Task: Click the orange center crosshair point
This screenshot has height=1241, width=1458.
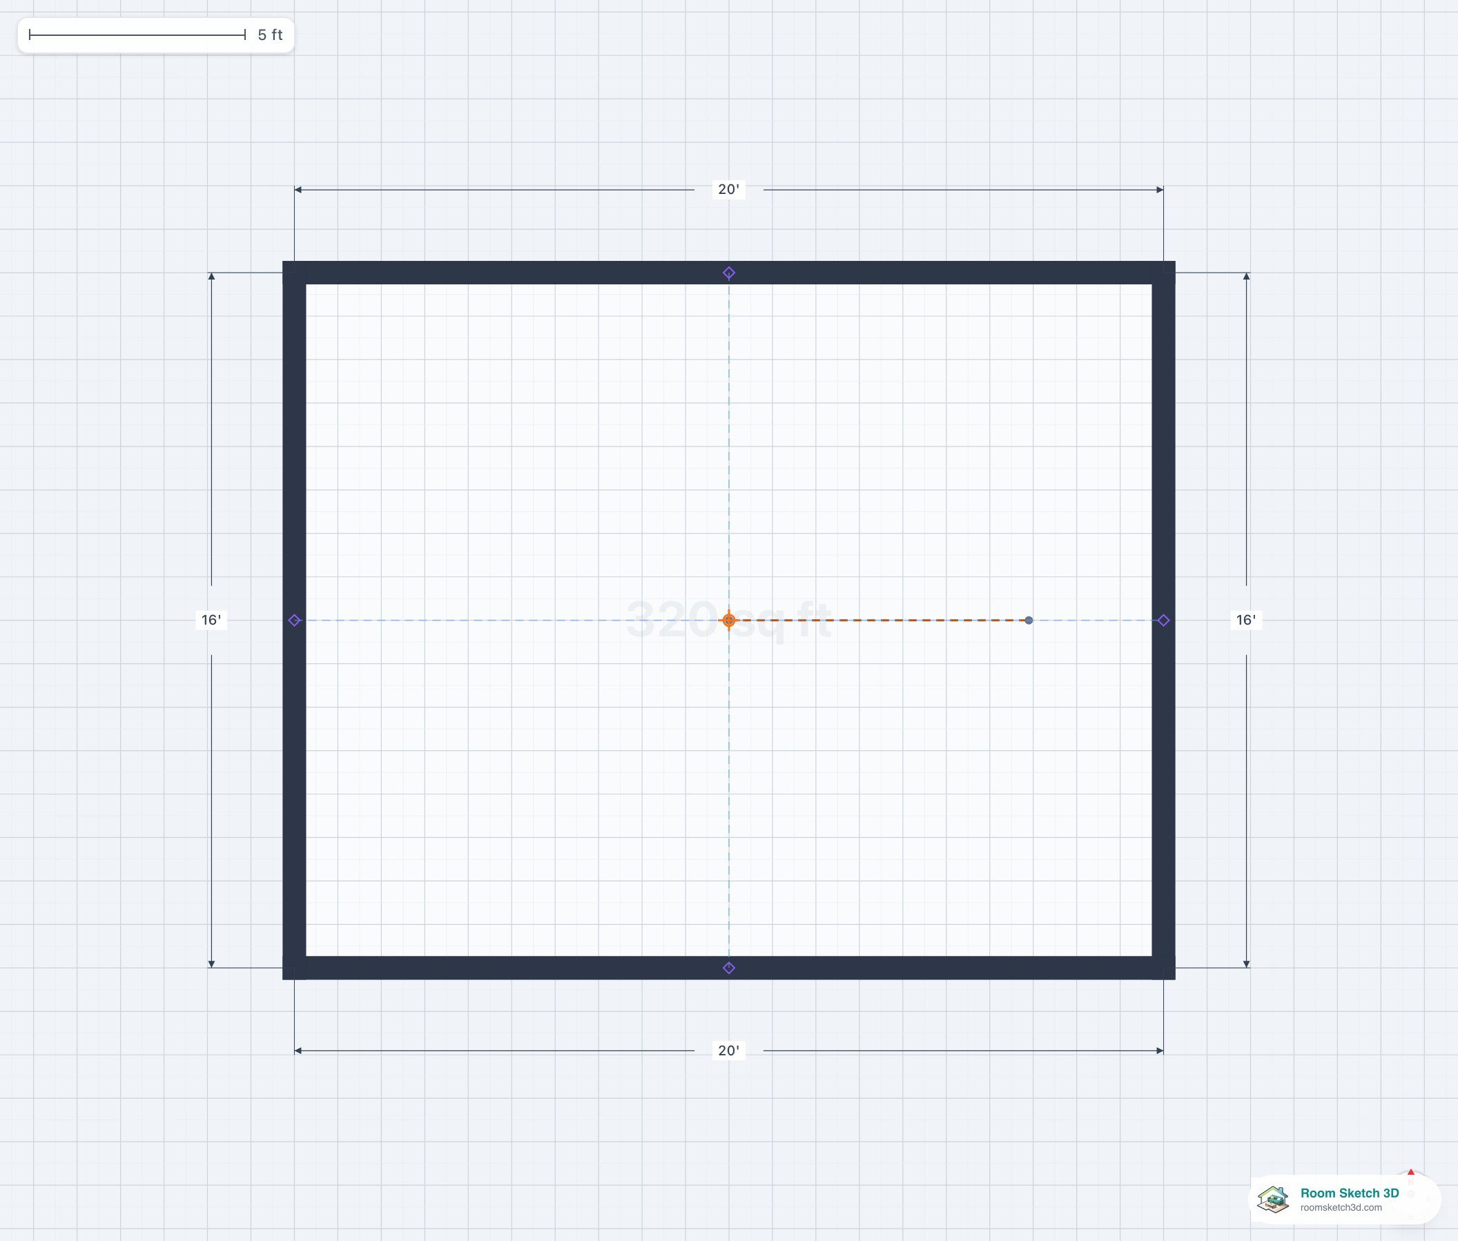Action: pyautogui.click(x=729, y=620)
